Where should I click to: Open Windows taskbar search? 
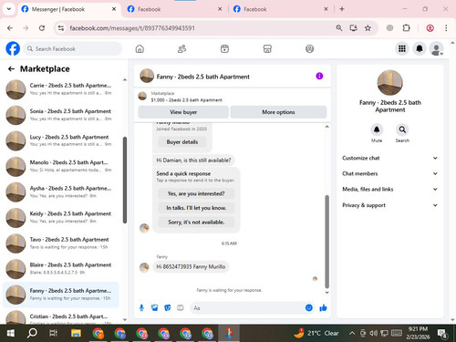[32, 333]
